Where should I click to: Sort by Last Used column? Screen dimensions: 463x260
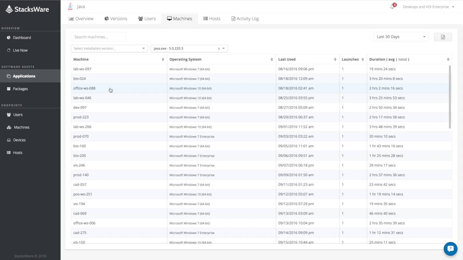[x=307, y=59]
